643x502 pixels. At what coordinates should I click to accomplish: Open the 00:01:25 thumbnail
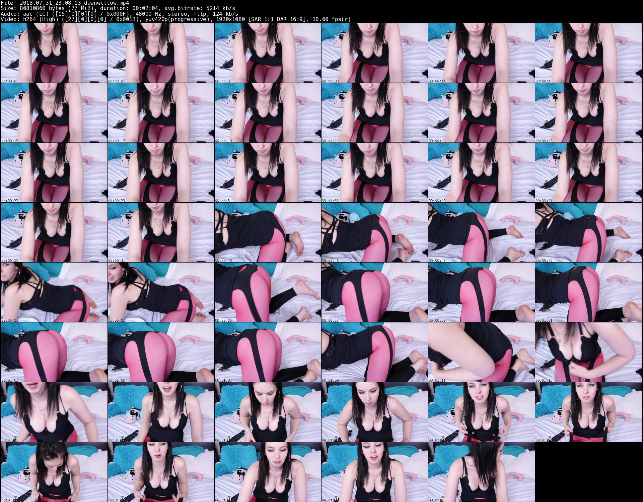click(x=588, y=412)
